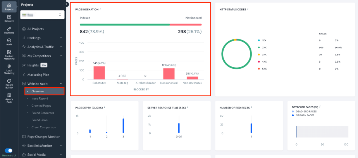This screenshot has height=158, width=358.
Task: Collapse the sidebar with arrow button
Action: [x=67, y=4]
